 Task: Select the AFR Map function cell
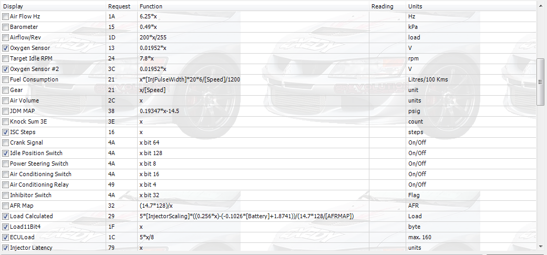(252, 206)
